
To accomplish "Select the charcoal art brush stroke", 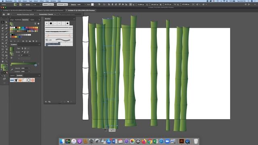I will coord(59,31).
